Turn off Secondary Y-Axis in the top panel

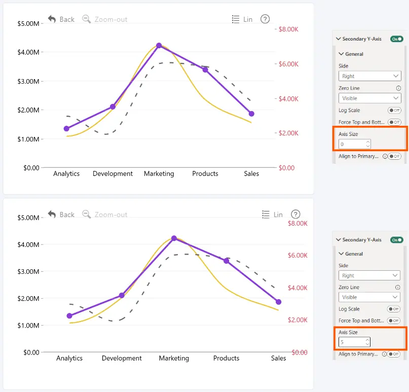pyautogui.click(x=397, y=39)
